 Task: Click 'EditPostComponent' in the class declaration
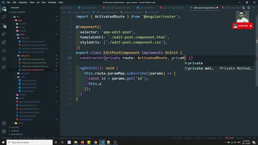pyautogui.click(x=121, y=53)
